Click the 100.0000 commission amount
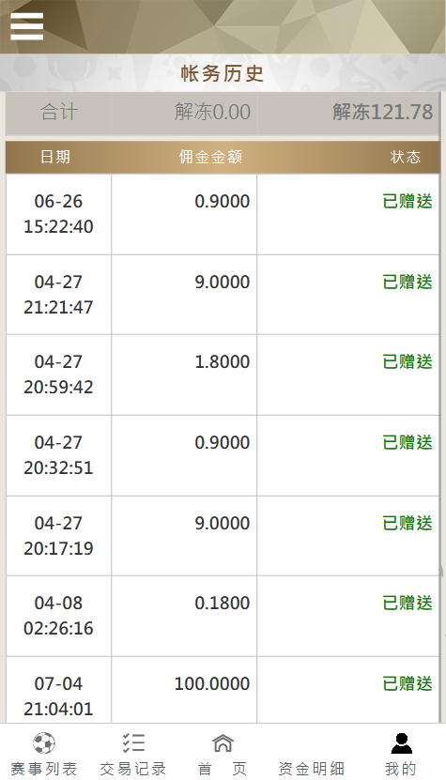The width and height of the screenshot is (446, 780). tap(212, 684)
